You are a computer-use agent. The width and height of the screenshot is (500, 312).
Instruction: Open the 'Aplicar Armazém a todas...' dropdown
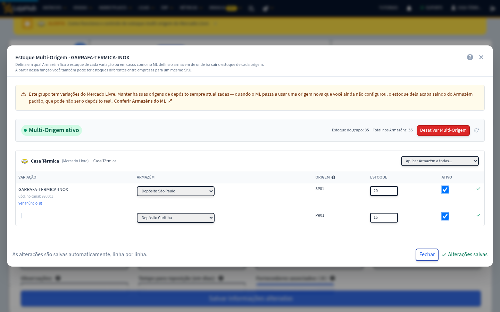(440, 161)
